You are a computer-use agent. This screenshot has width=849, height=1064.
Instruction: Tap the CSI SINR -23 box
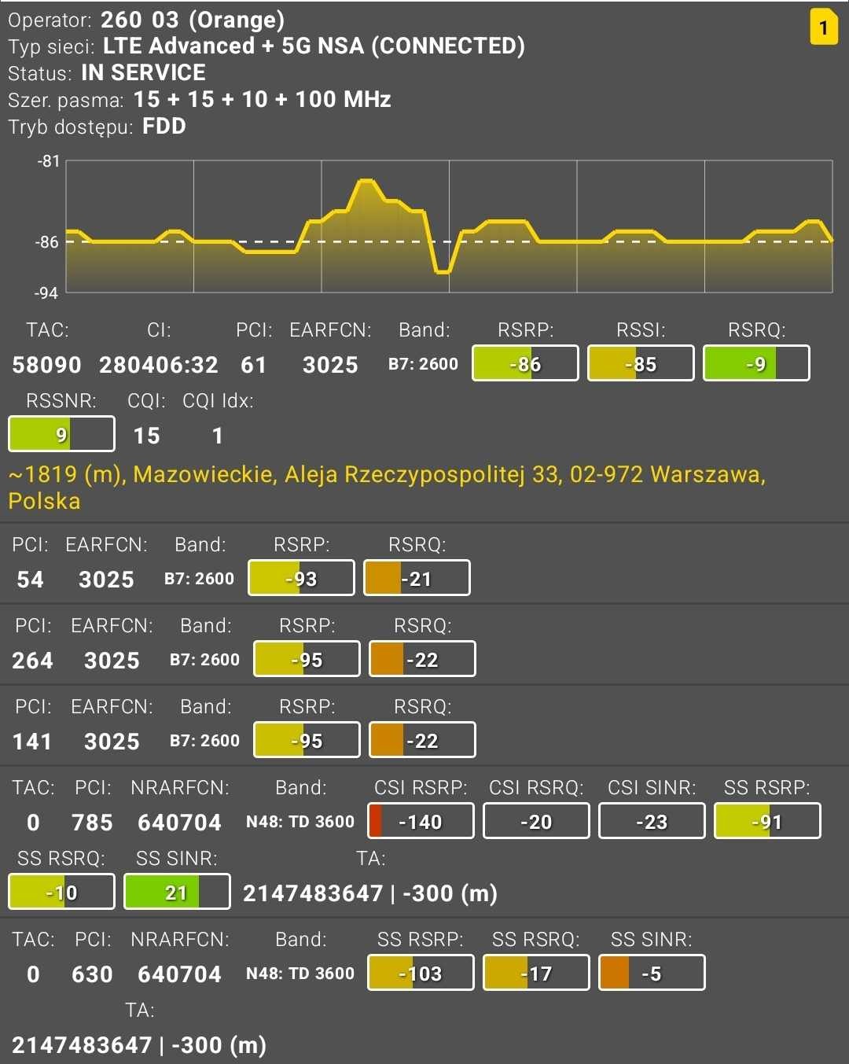click(652, 821)
